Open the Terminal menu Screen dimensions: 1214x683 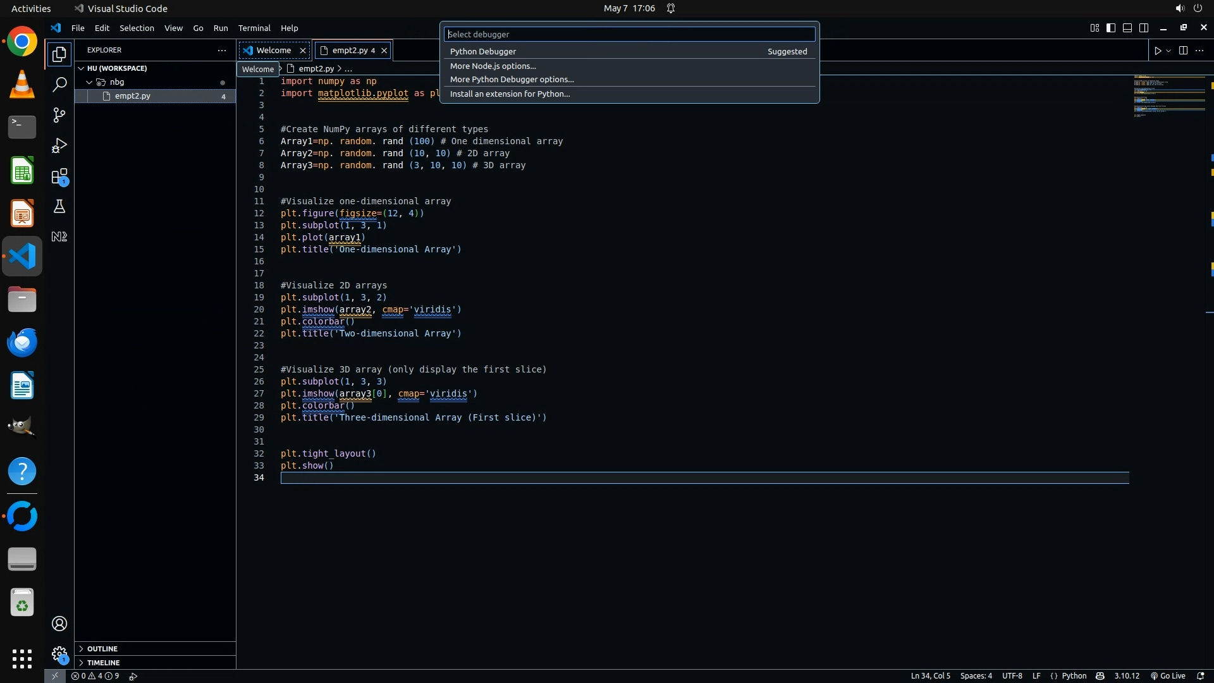click(254, 28)
